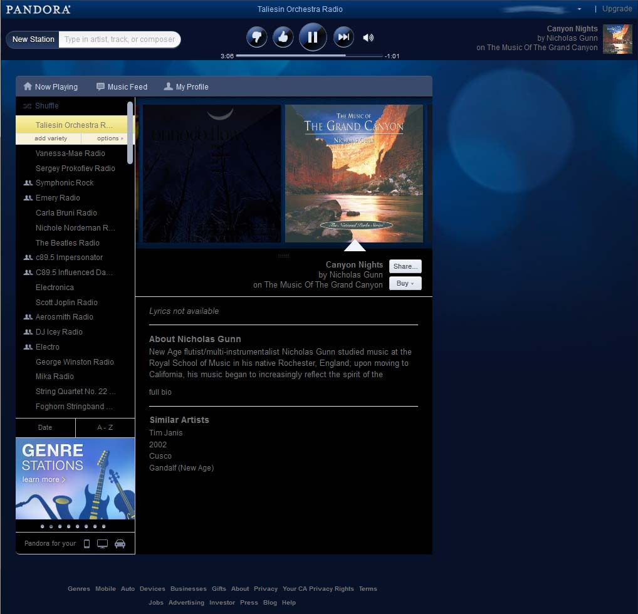Sort stations A - Z
This screenshot has width=638, height=614.
point(105,428)
